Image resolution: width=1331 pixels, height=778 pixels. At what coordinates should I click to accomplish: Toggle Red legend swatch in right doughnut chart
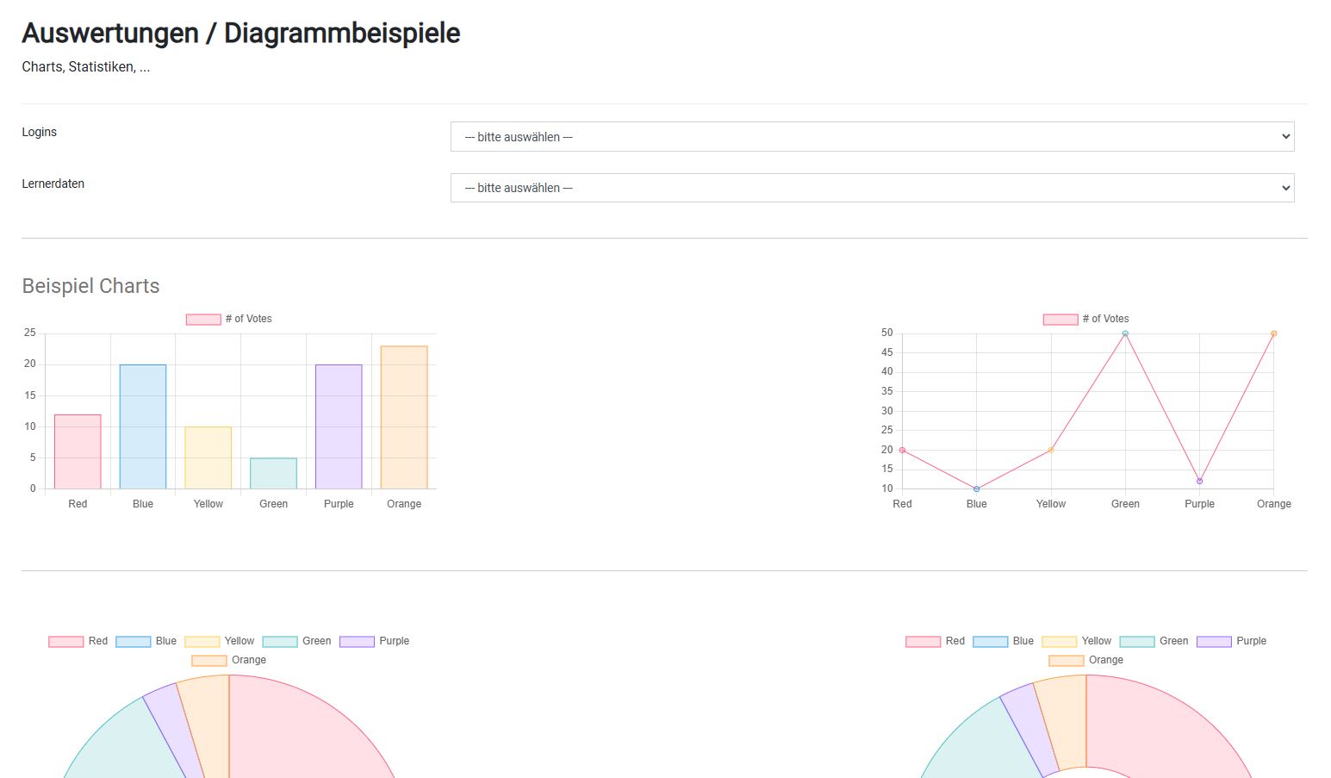point(923,642)
